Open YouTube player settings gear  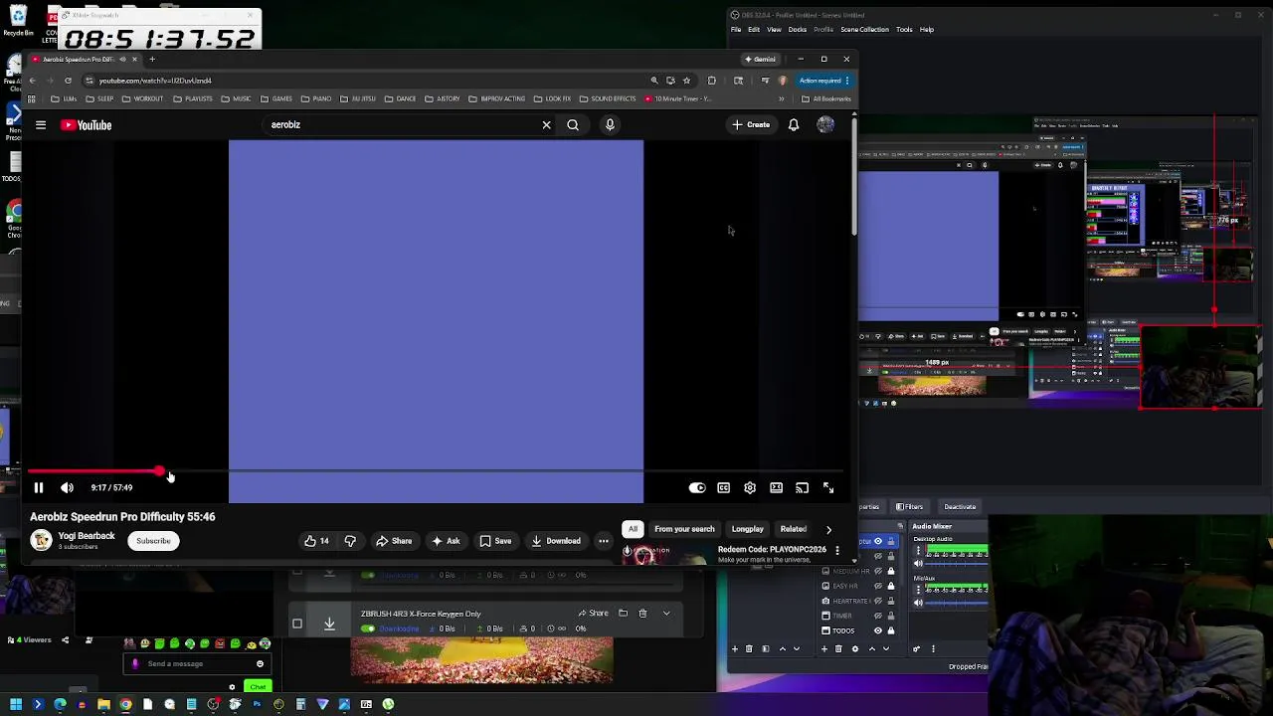click(x=750, y=488)
